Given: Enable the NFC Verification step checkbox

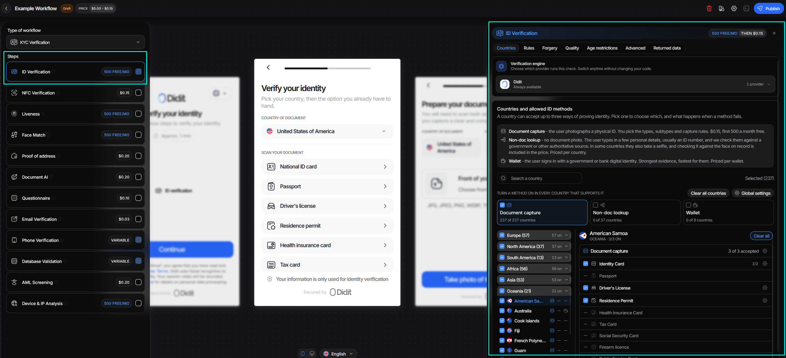Looking at the screenshot, I should (138, 93).
